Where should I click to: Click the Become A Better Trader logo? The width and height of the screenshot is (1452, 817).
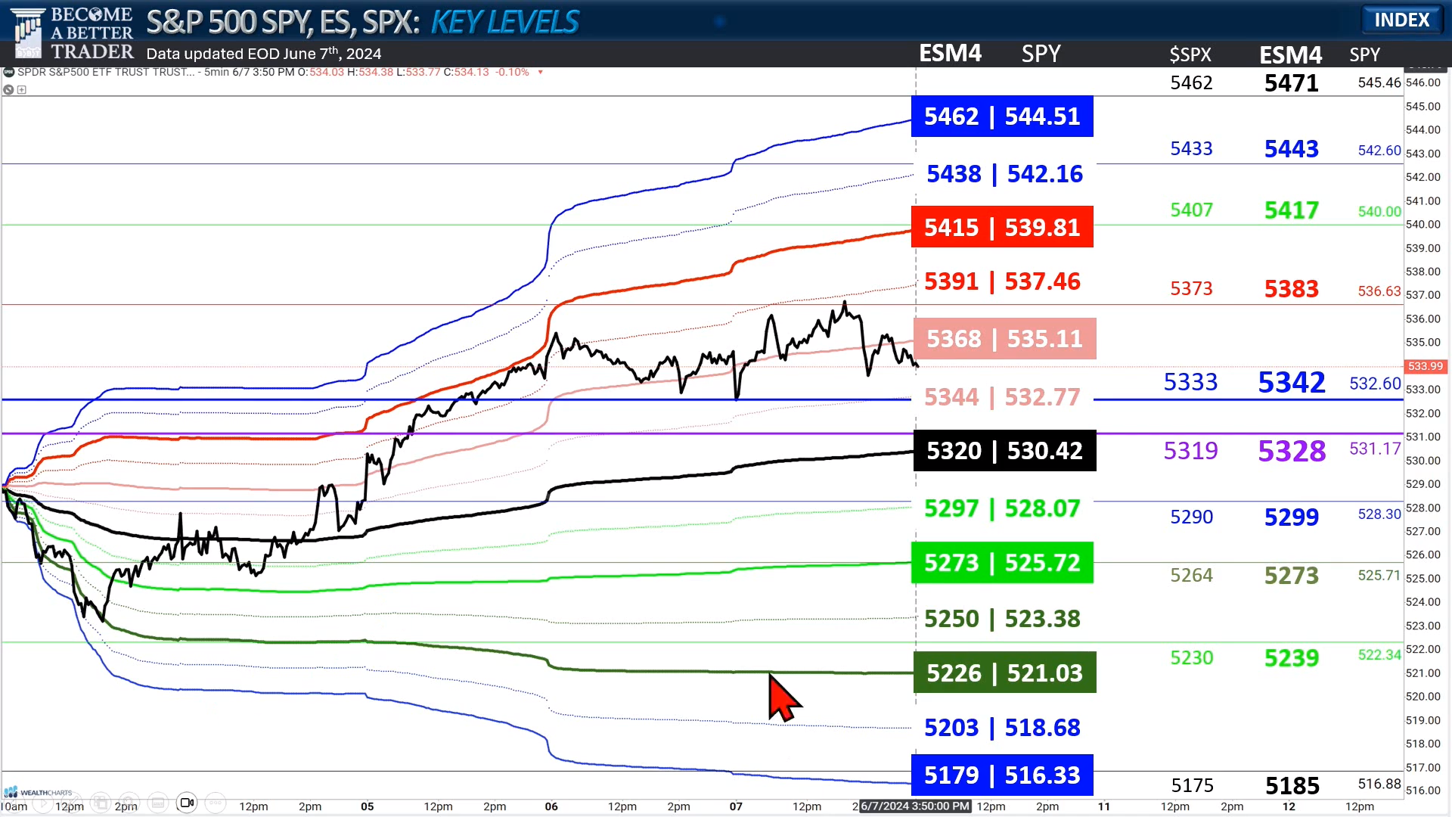coord(73,33)
